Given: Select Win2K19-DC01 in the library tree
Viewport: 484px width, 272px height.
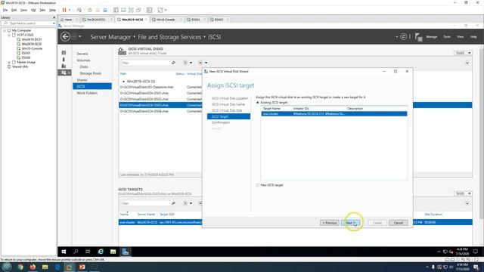Looking at the screenshot, I should coord(32,39).
